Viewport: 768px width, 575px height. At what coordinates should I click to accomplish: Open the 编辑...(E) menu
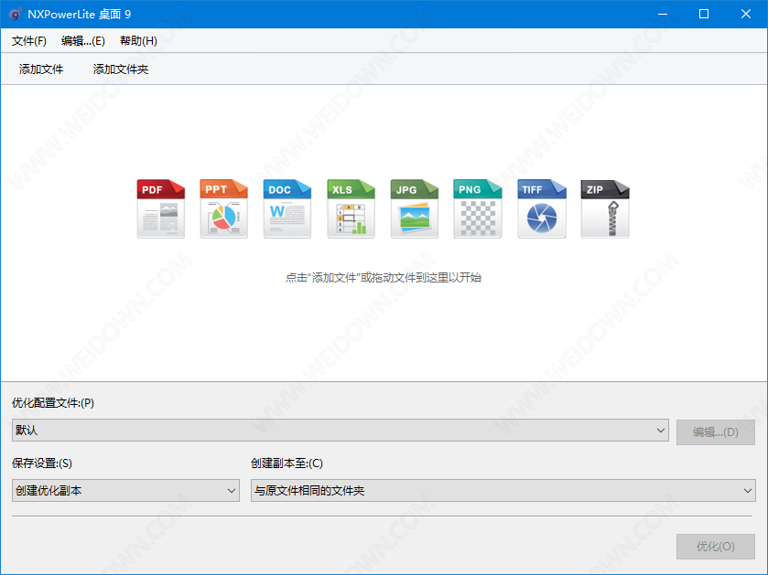click(83, 41)
